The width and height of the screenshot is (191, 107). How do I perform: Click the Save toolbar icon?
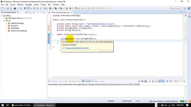tap(7, 8)
